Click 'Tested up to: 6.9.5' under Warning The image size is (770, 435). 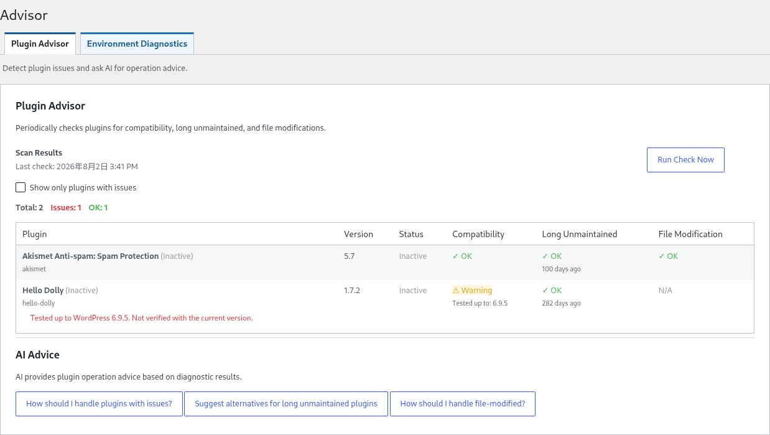[480, 304]
